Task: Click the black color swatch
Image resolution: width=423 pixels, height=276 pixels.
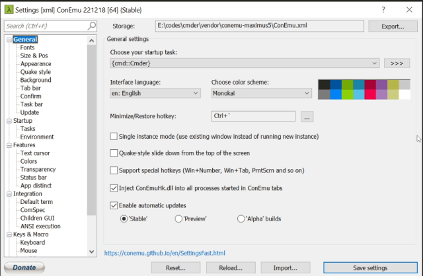Action: [324, 85]
